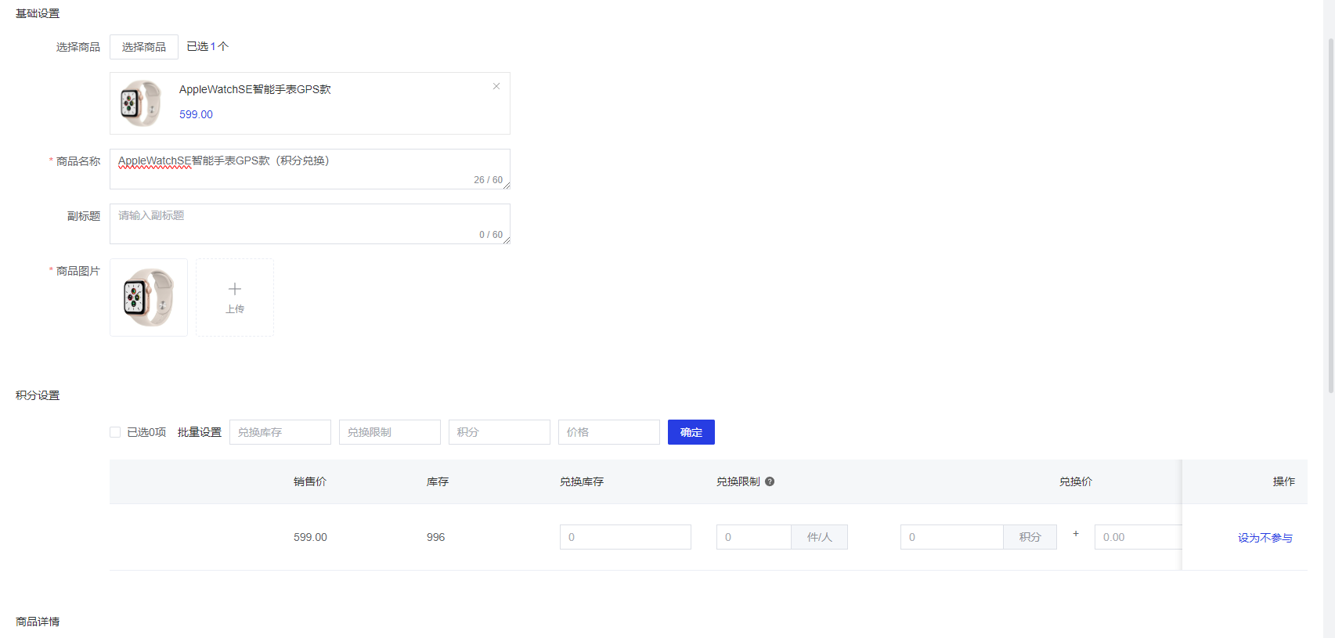1335x638 pixels.
Task: Click the page vertical scrollbar
Action: pyautogui.click(x=1330, y=211)
